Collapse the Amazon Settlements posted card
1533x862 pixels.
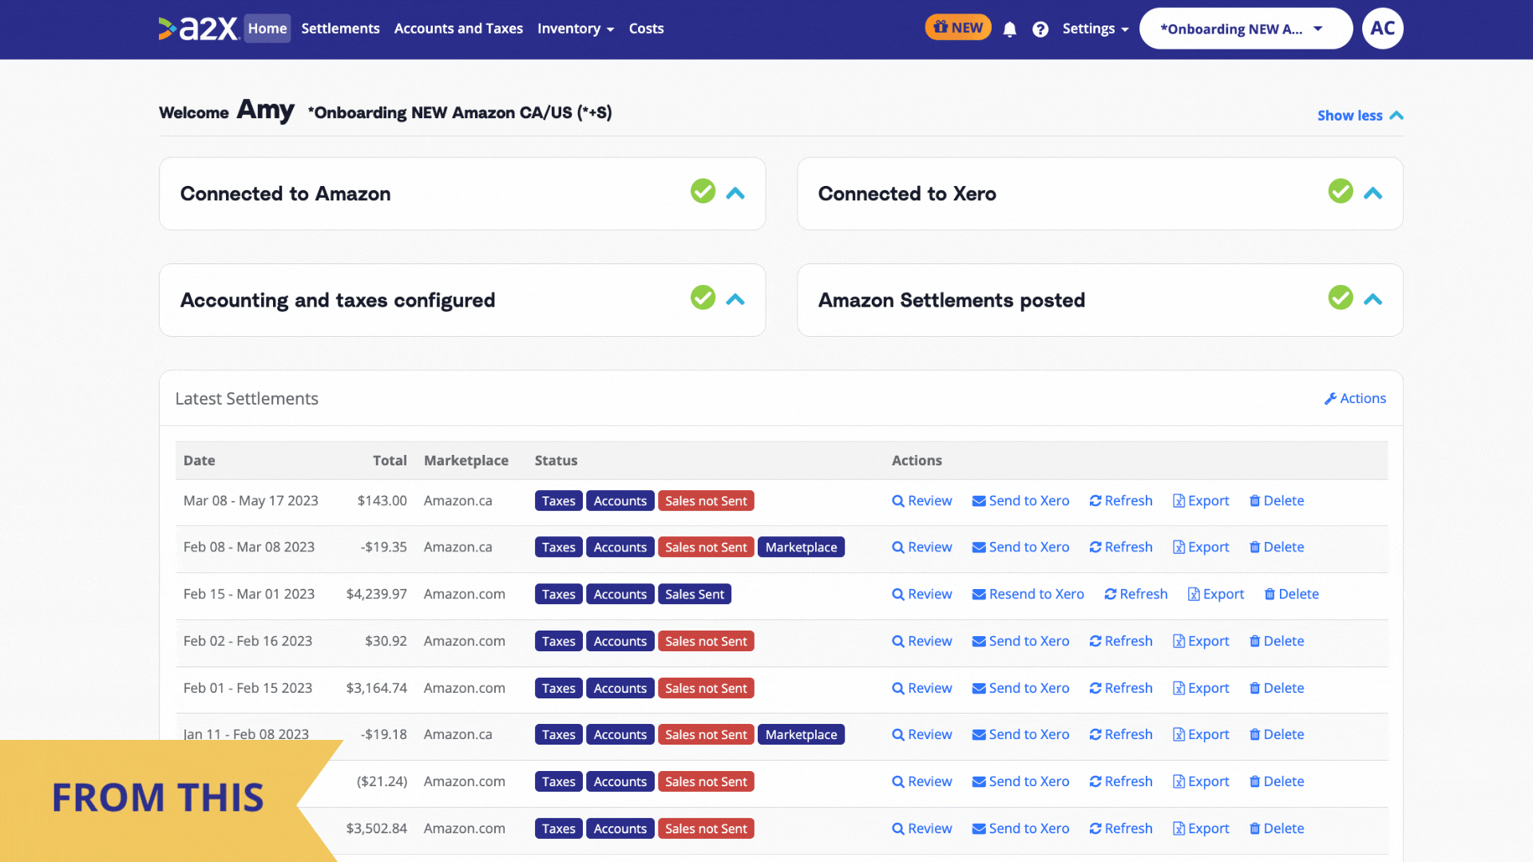1373,300
